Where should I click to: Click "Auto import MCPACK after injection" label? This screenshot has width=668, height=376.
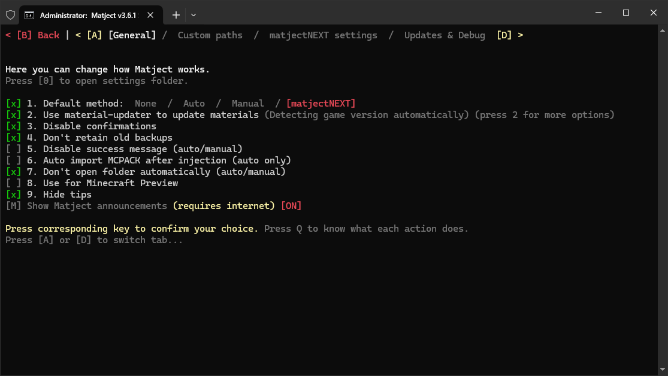pyautogui.click(x=135, y=160)
